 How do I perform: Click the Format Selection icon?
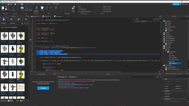click(x=36, y=8)
